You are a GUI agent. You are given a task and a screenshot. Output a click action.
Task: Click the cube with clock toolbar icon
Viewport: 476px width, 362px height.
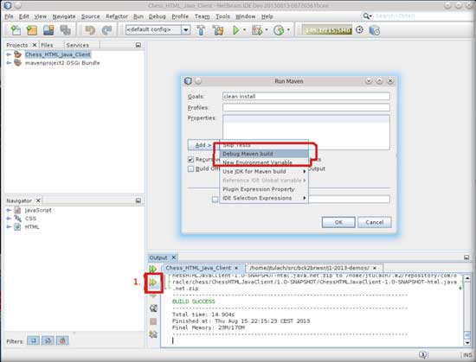[374, 30]
